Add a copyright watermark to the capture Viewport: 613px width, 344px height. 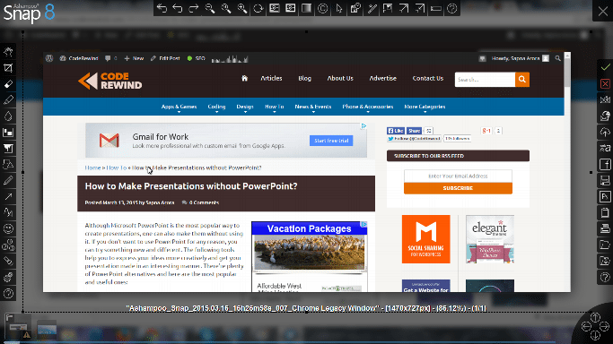[x=322, y=8]
